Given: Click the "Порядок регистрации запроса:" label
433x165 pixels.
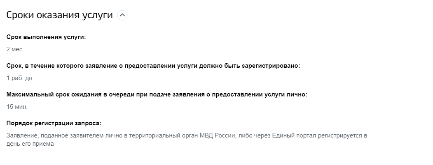Looking at the screenshot, I should (x=54, y=123).
